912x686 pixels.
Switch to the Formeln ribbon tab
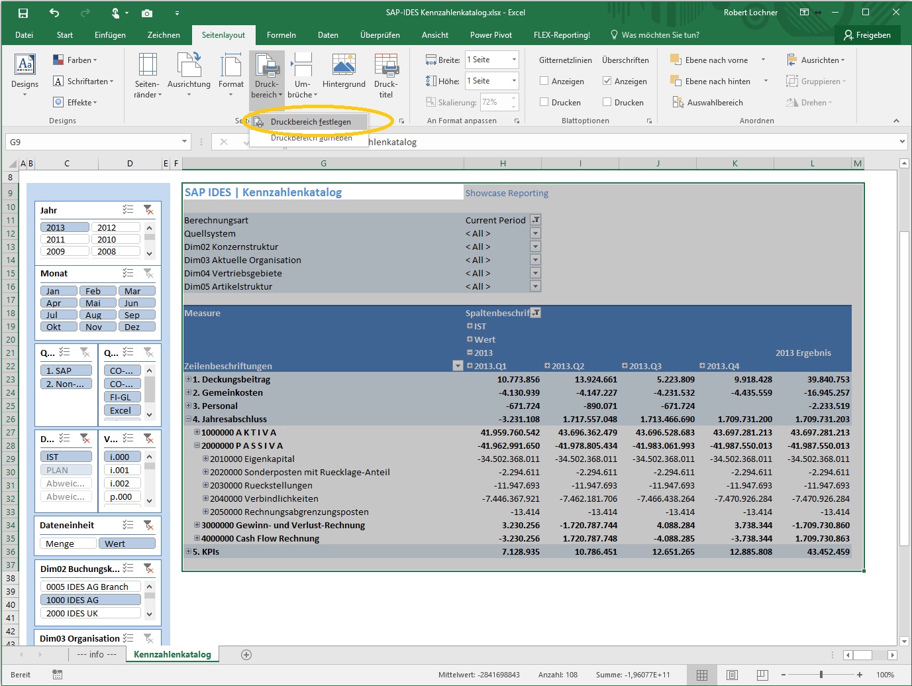tap(281, 34)
